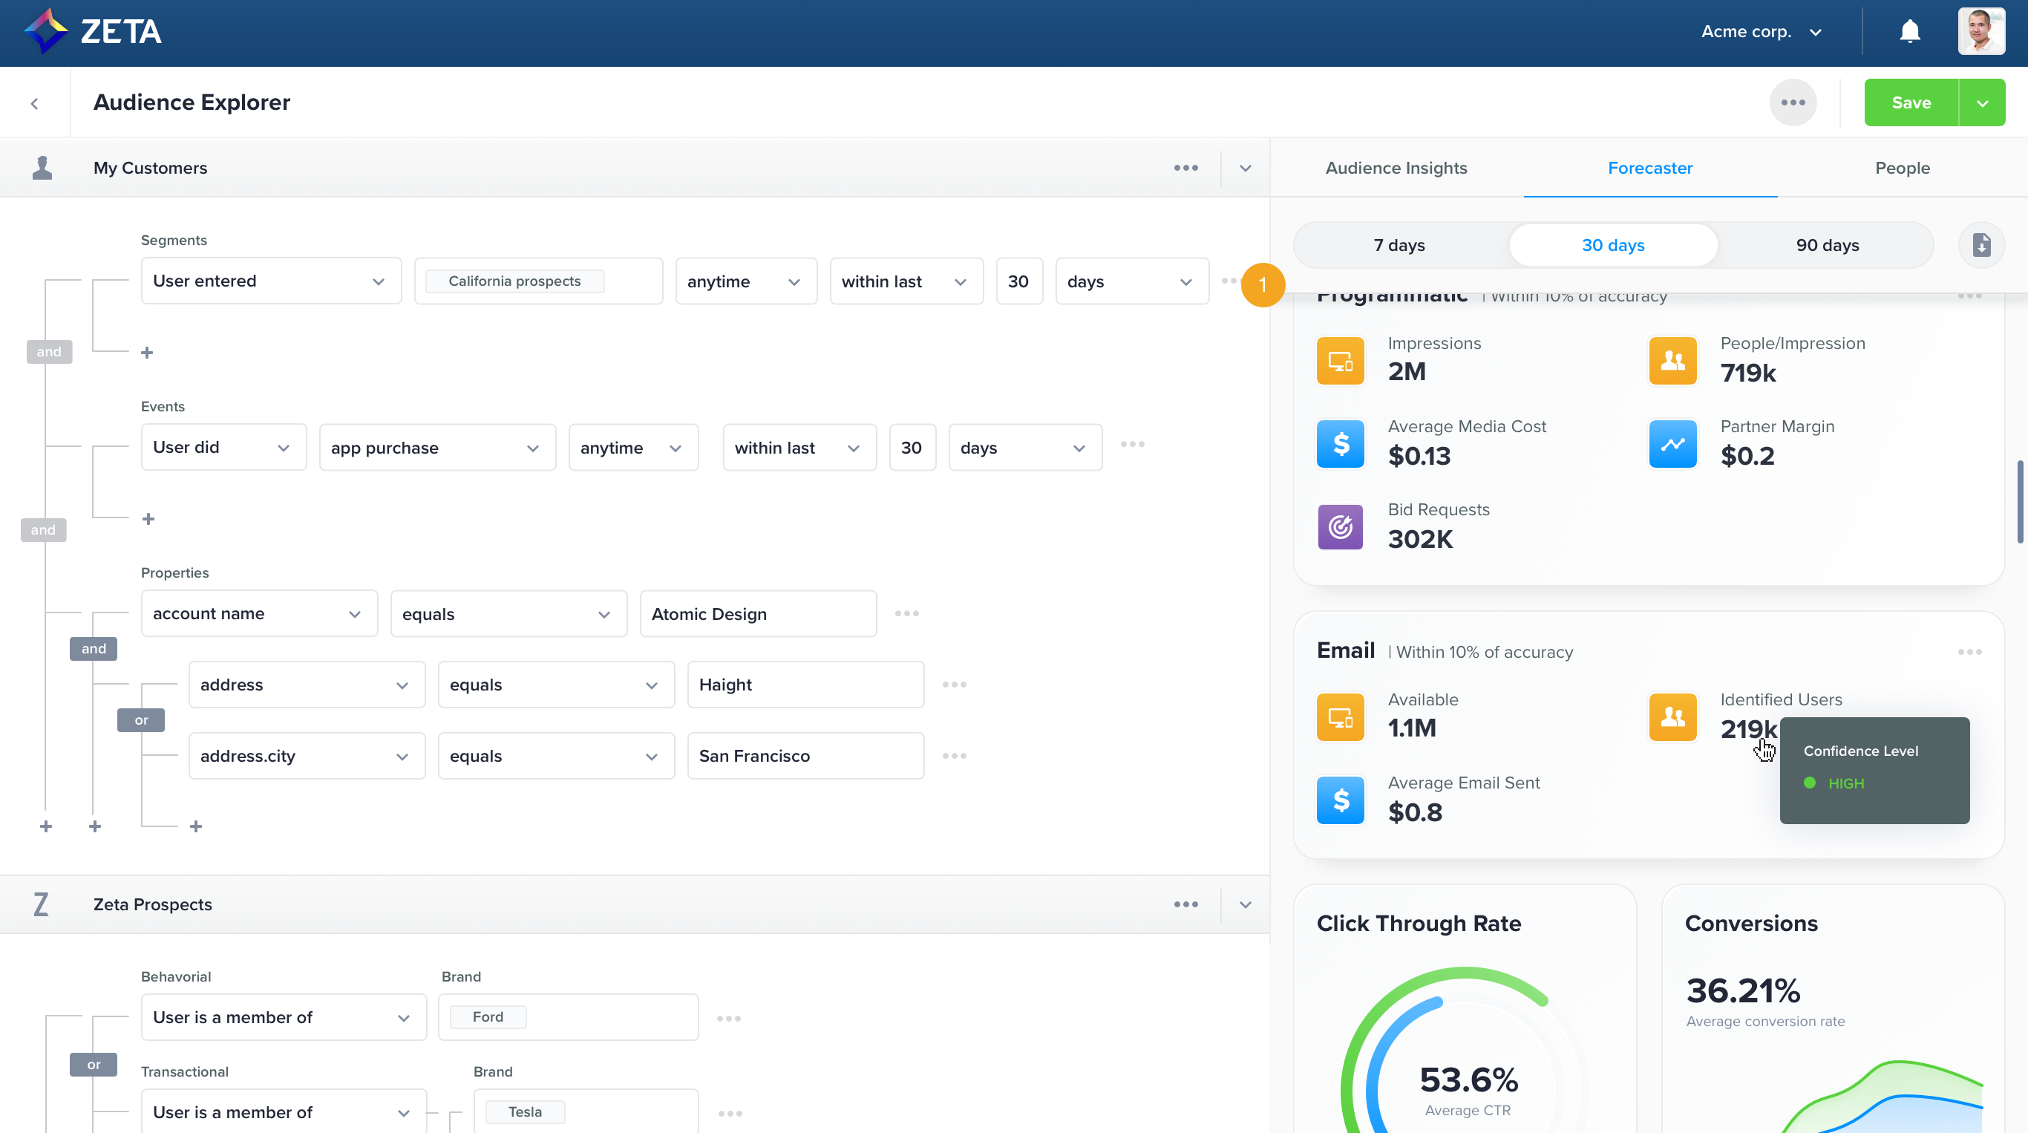Click the People/Impression users icon
2028x1133 pixels.
coord(1673,362)
